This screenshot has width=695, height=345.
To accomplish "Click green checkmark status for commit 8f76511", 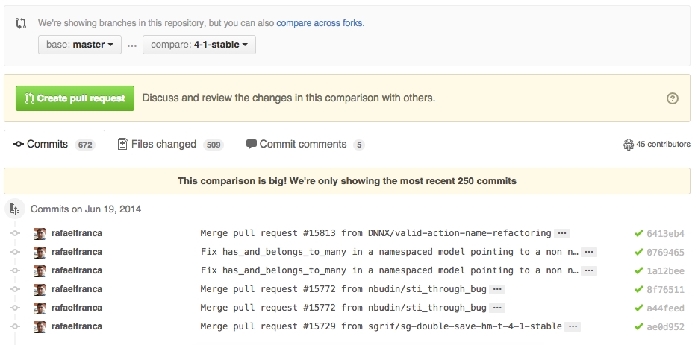I will pos(638,289).
